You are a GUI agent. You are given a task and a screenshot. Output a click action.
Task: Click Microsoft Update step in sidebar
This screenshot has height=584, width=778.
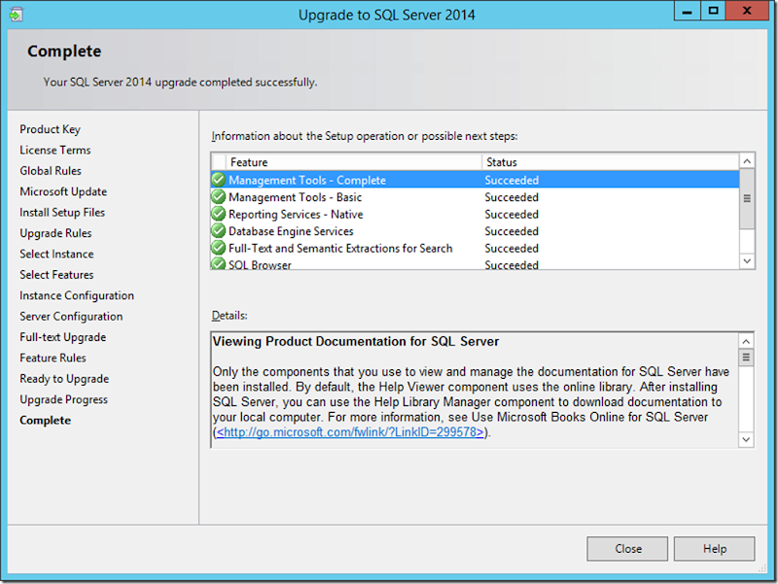pyautogui.click(x=63, y=191)
